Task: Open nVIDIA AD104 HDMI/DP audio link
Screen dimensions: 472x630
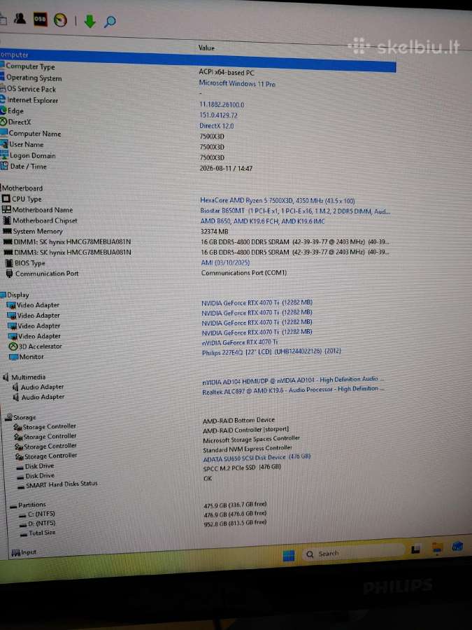Action: (x=293, y=381)
